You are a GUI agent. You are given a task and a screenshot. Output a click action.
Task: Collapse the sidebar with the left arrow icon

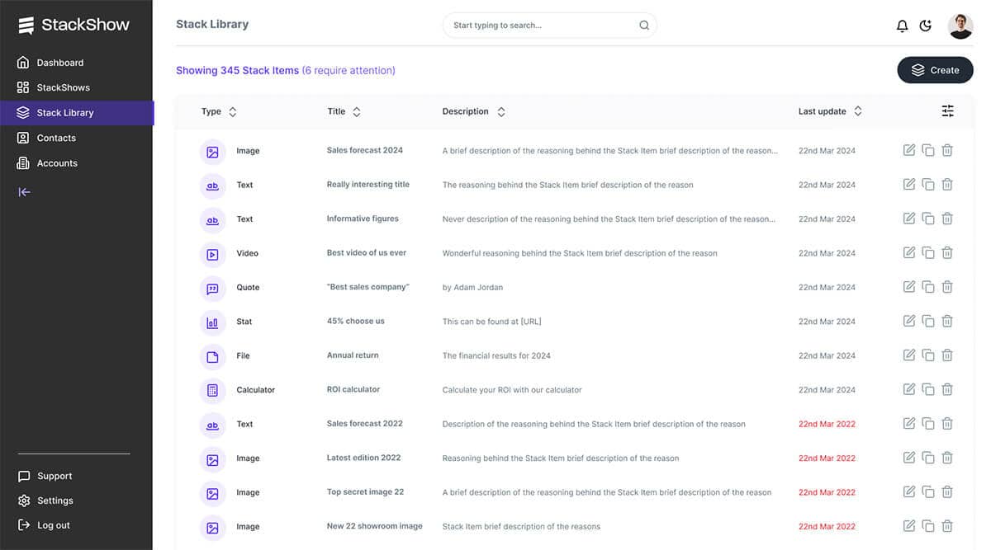tap(24, 191)
